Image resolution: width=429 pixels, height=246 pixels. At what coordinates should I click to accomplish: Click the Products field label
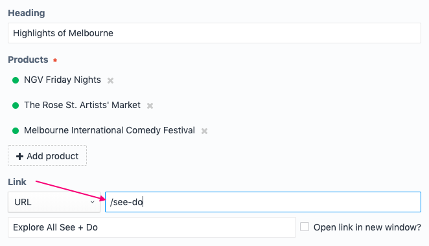click(x=28, y=60)
